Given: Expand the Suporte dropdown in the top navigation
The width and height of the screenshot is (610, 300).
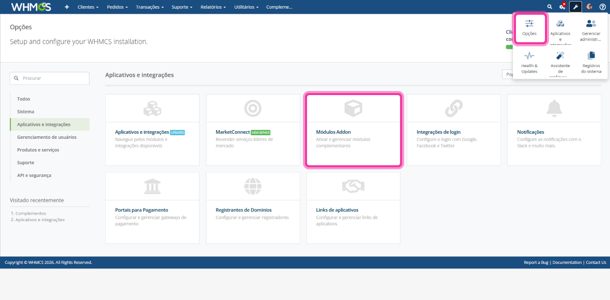Looking at the screenshot, I should [182, 7].
